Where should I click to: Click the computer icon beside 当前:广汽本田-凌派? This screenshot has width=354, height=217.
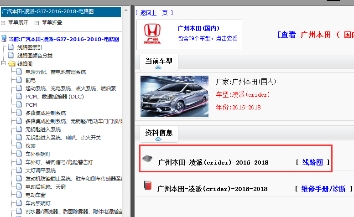[x=4, y=38]
